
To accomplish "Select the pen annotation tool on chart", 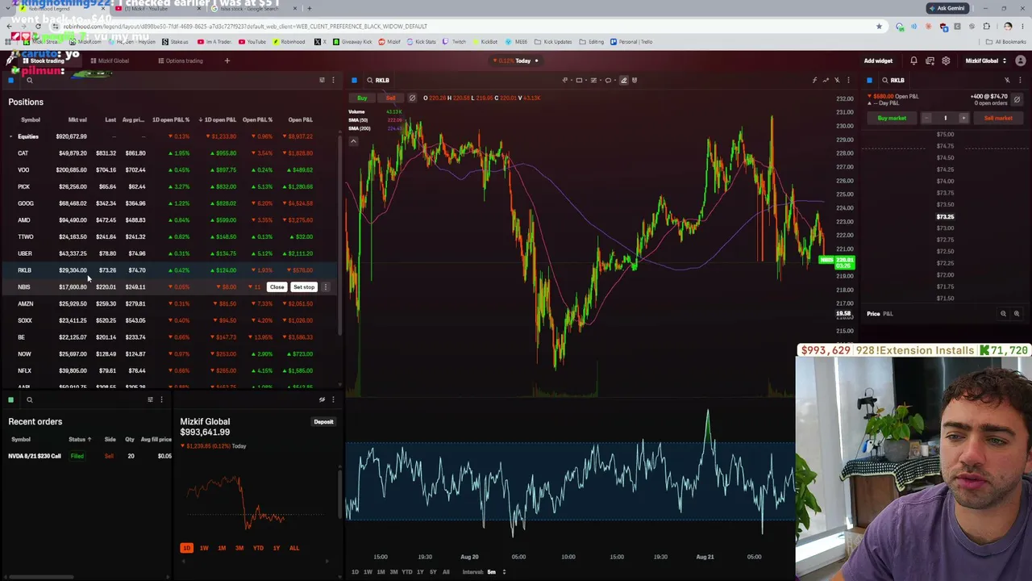I will coord(623,80).
